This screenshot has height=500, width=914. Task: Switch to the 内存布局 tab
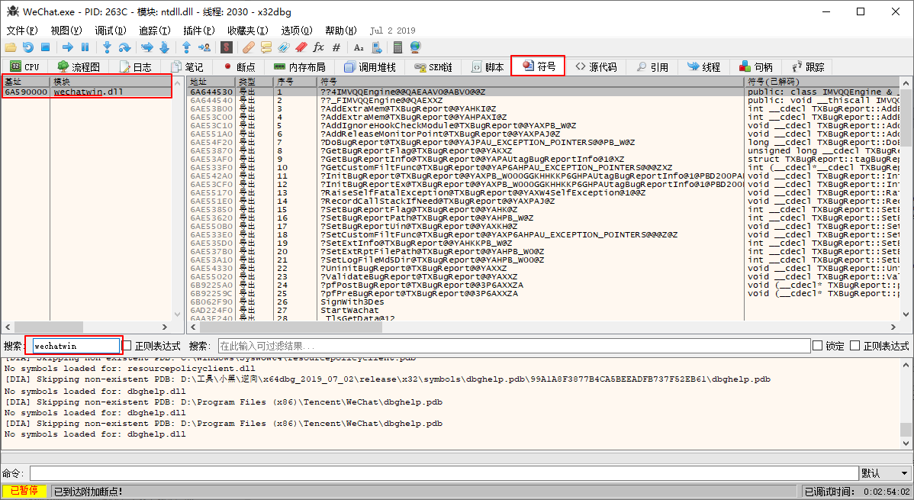pos(299,67)
